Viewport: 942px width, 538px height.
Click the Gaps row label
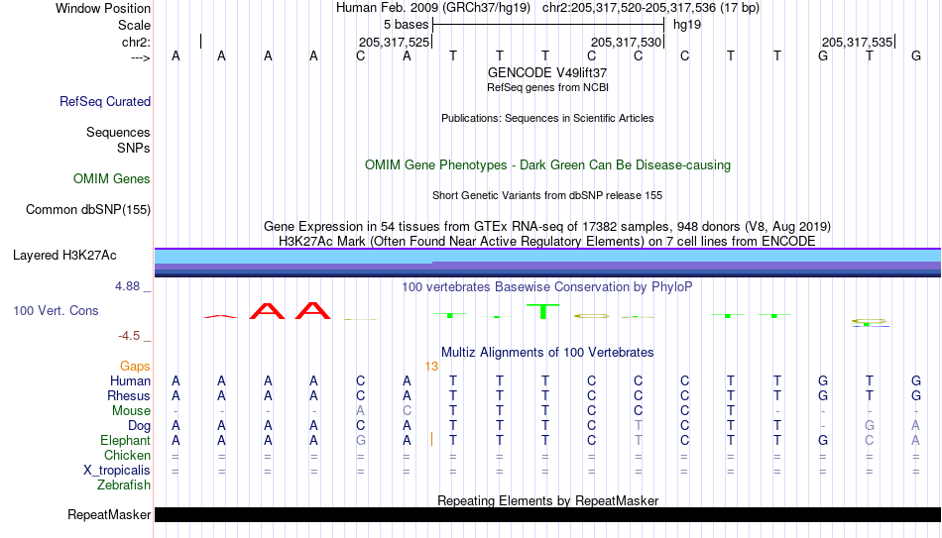pyautogui.click(x=135, y=367)
